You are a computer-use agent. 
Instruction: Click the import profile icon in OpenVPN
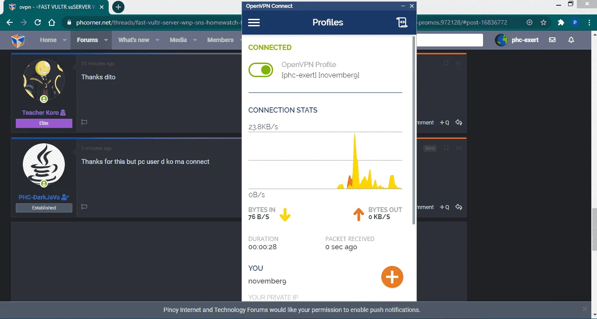(x=402, y=22)
